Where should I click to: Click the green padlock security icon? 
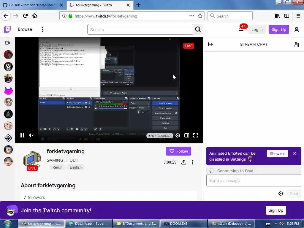coord(70,16)
